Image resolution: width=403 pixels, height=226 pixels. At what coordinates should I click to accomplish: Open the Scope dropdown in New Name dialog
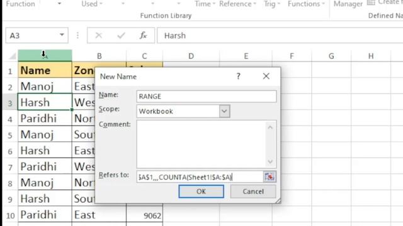[224, 111]
